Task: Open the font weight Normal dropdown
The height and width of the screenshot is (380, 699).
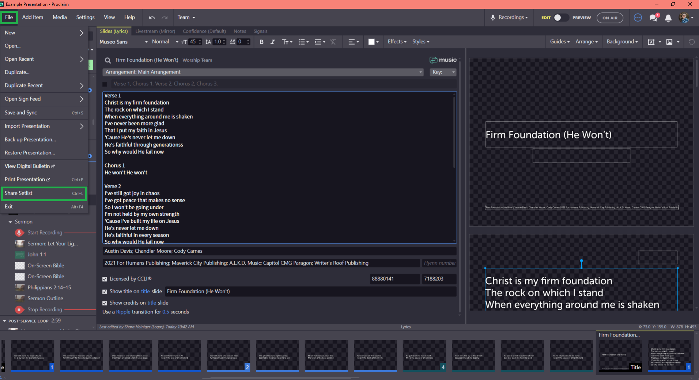Action: point(165,42)
